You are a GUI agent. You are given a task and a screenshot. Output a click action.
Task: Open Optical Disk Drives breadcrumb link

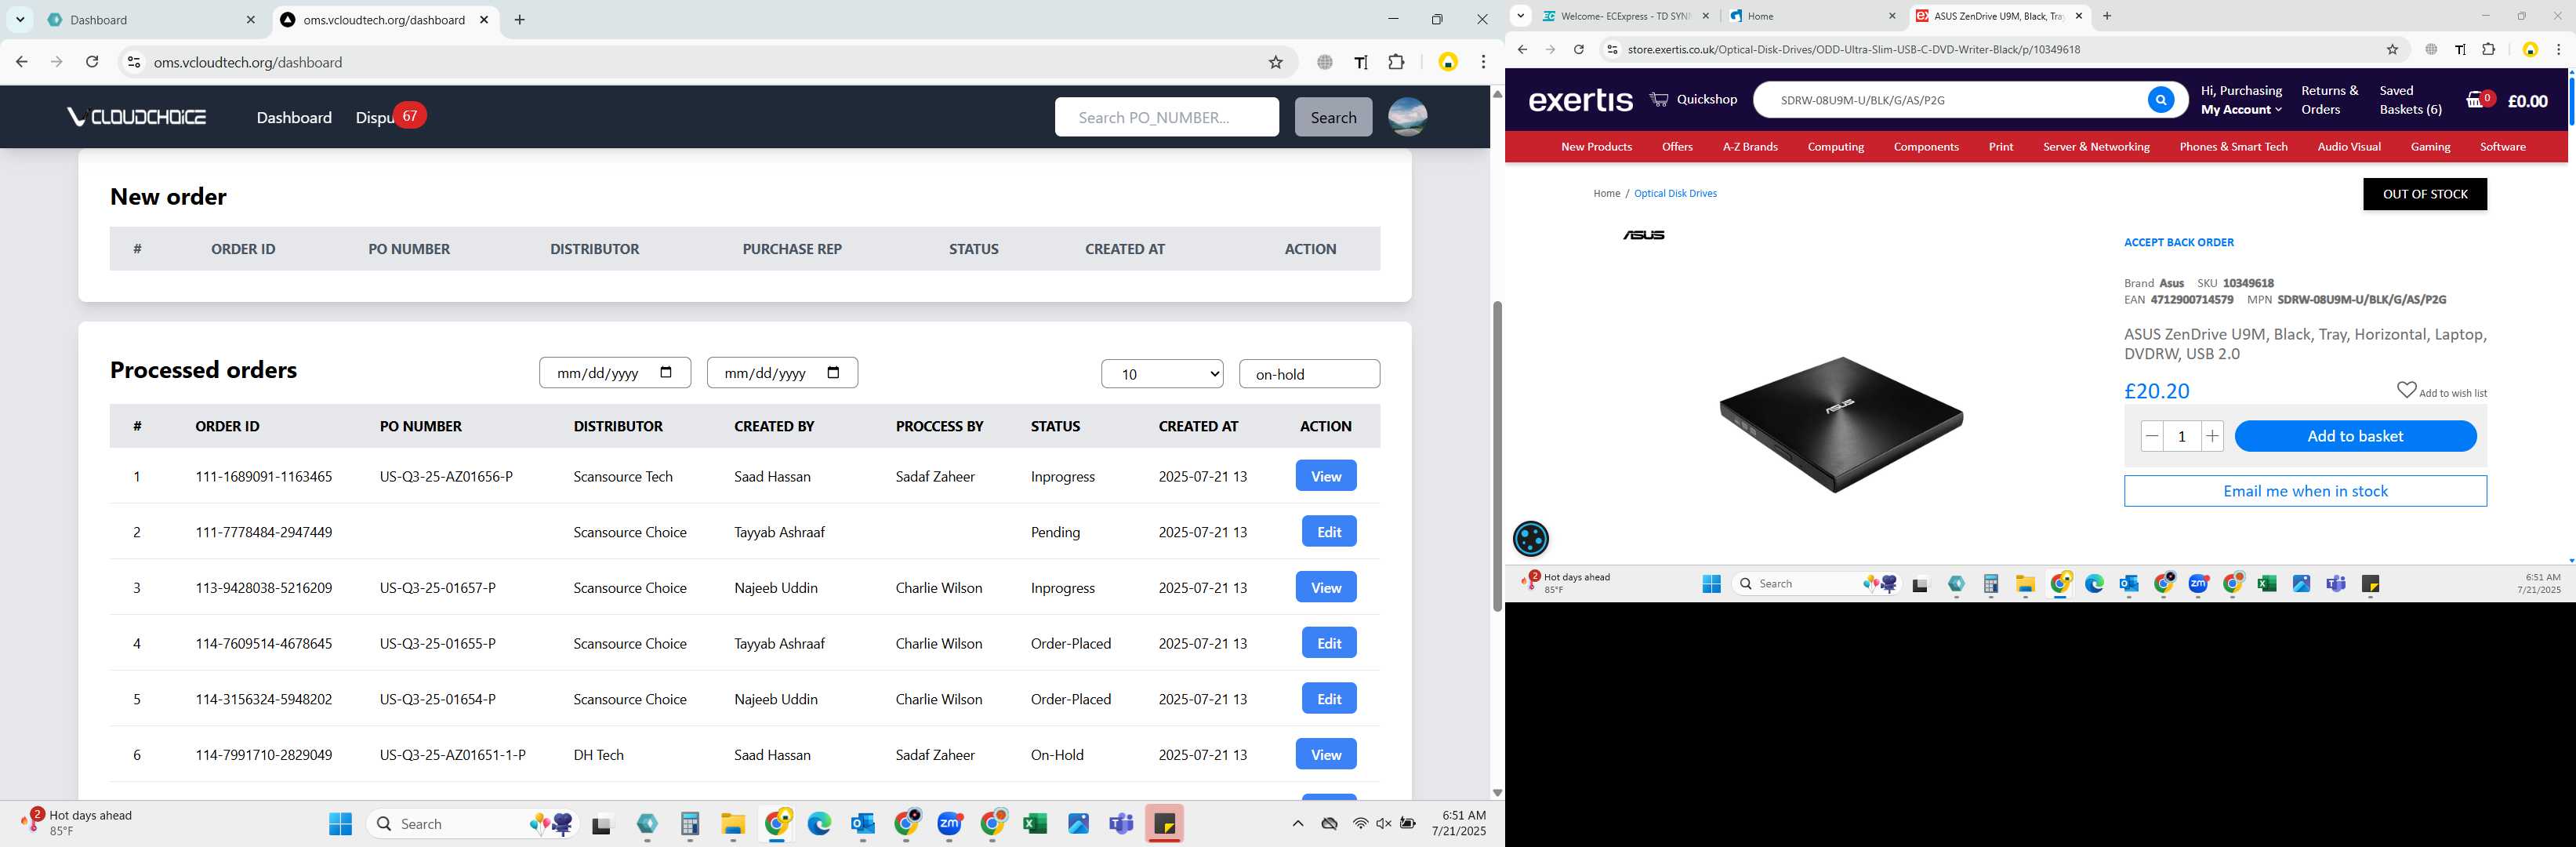click(x=1675, y=193)
